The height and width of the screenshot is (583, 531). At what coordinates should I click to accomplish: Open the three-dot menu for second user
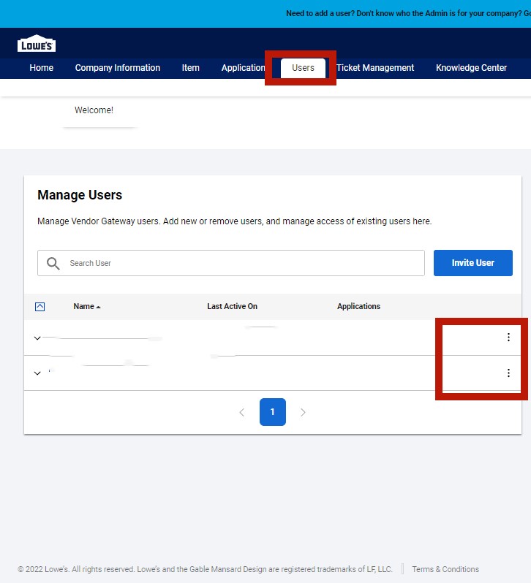508,373
